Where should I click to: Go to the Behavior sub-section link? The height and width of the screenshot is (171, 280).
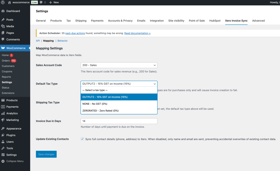click(x=63, y=41)
